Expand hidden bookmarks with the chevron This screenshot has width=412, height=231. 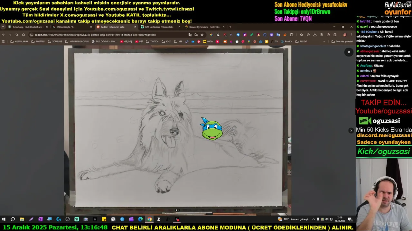[x=324, y=41]
